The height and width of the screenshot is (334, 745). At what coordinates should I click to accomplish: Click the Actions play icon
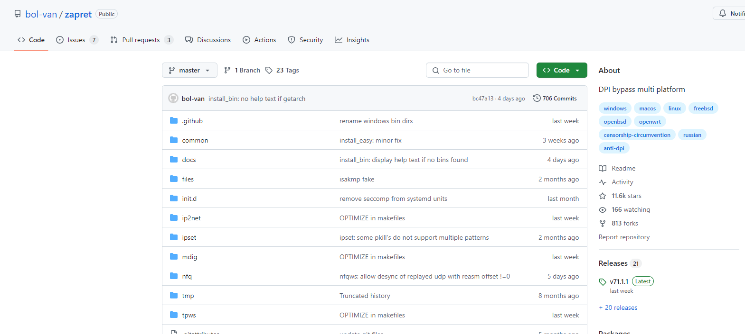click(x=246, y=40)
